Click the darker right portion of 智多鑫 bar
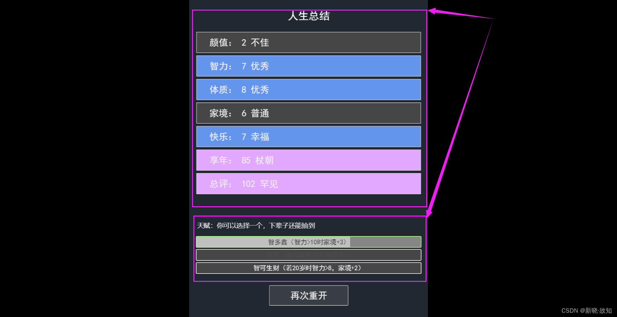The height and width of the screenshot is (317, 617). [385, 242]
